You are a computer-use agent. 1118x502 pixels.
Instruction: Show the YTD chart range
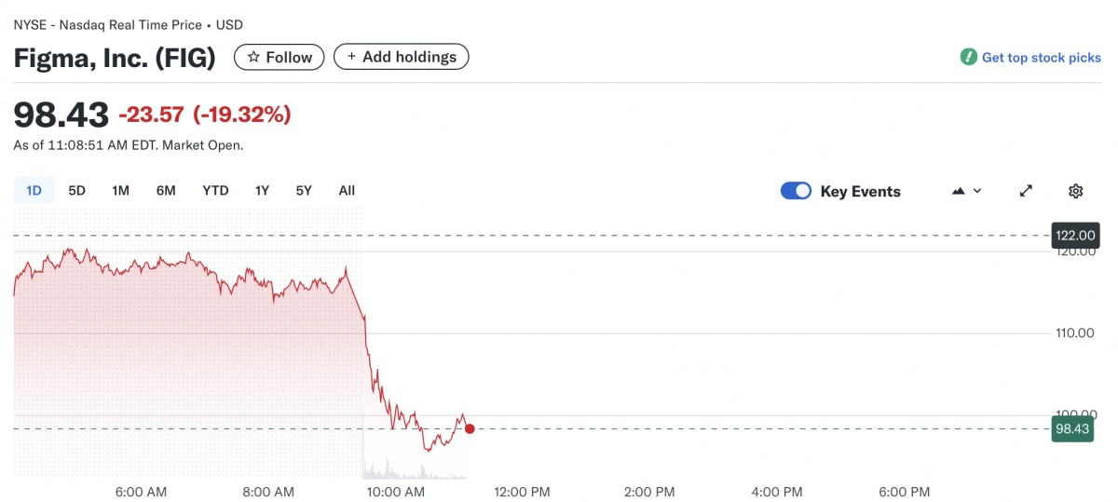point(215,190)
